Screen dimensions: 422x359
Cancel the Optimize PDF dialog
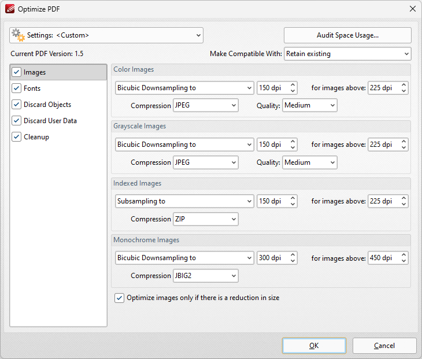coord(384,346)
